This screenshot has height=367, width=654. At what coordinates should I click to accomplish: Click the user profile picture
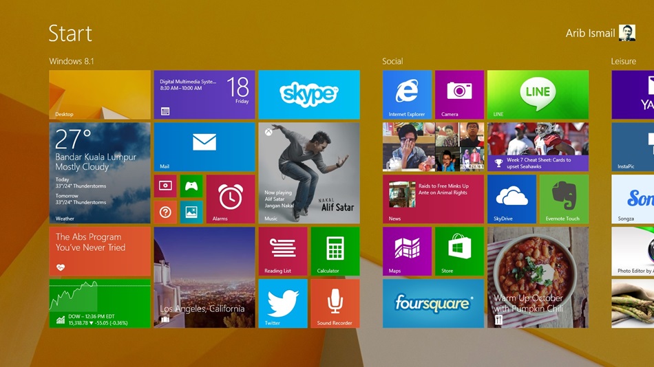click(627, 32)
